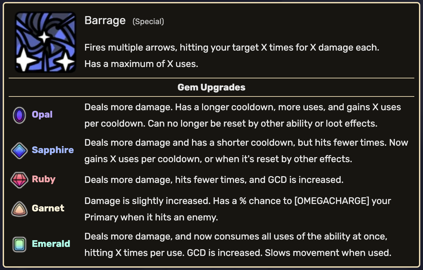Click the Emerald upgrade description text
Viewport: 423px width, 270px height.
coord(238,244)
